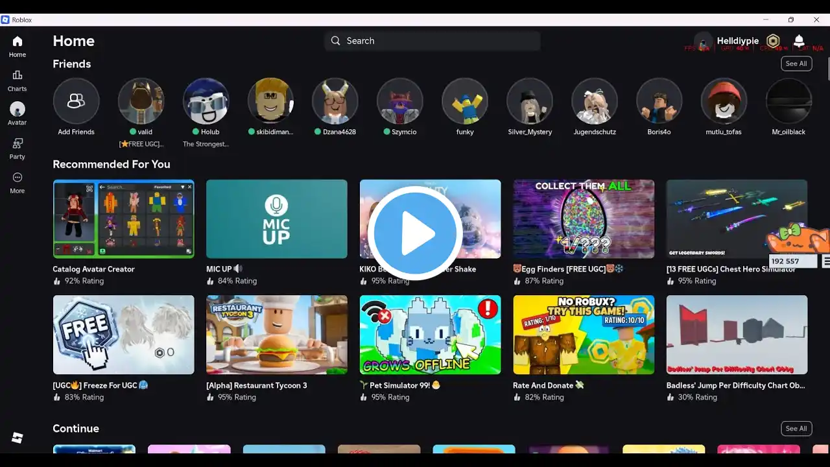Click the orange cat overlay widget
The width and height of the screenshot is (830, 467).
tap(798, 239)
